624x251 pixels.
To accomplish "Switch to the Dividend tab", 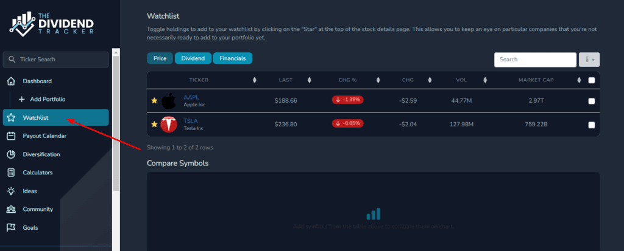I will (193, 58).
